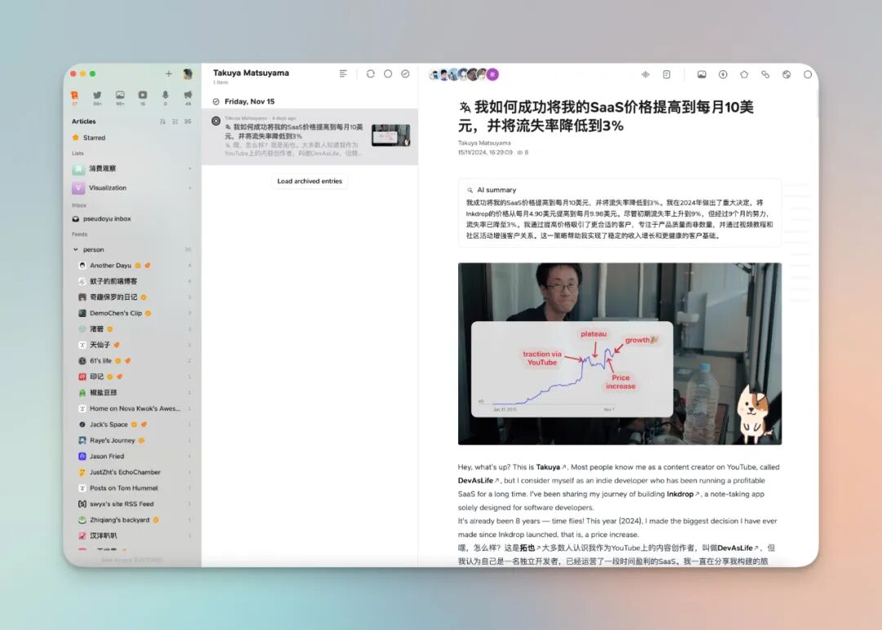Open the DevAsLife link in the English paragraph

[478, 480]
